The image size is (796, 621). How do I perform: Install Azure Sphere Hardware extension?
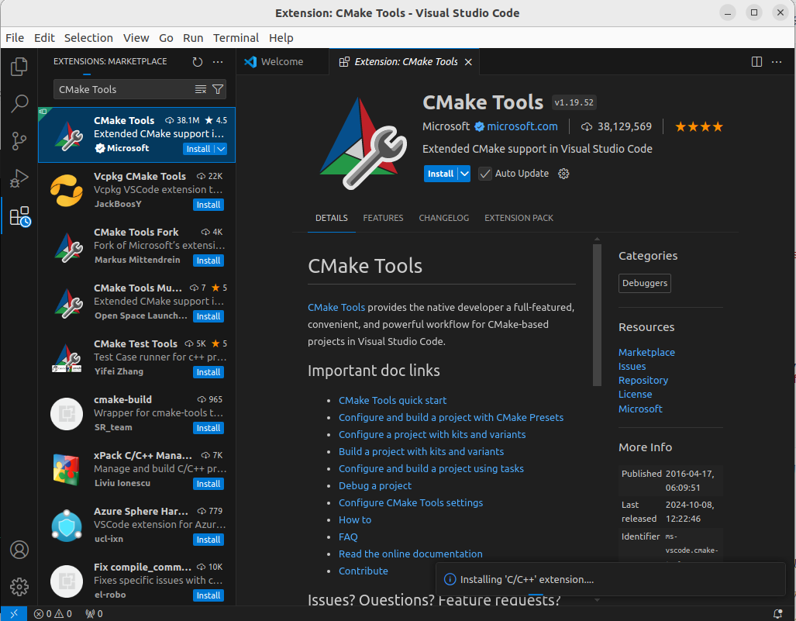208,540
